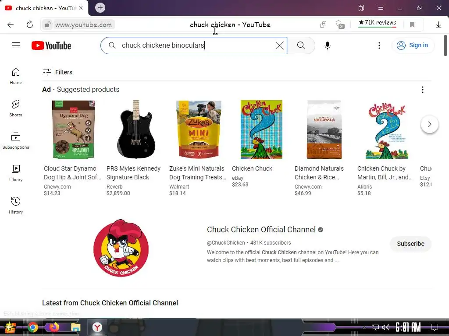449x336 pixels.
Task: Launch Chrome from the taskbar
Action: click(x=33, y=327)
